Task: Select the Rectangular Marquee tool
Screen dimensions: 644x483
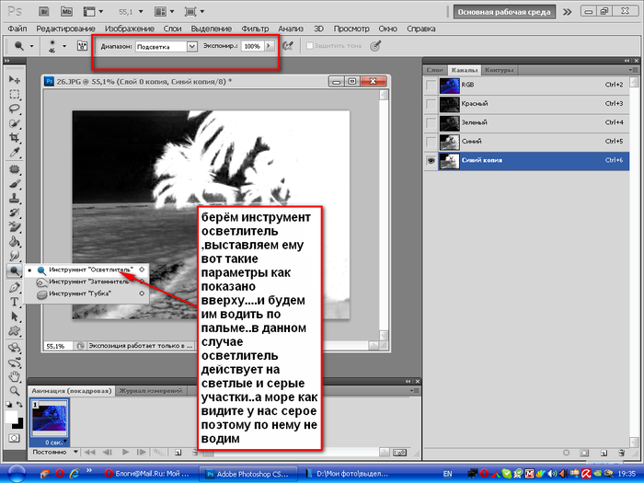Action: coord(15,95)
